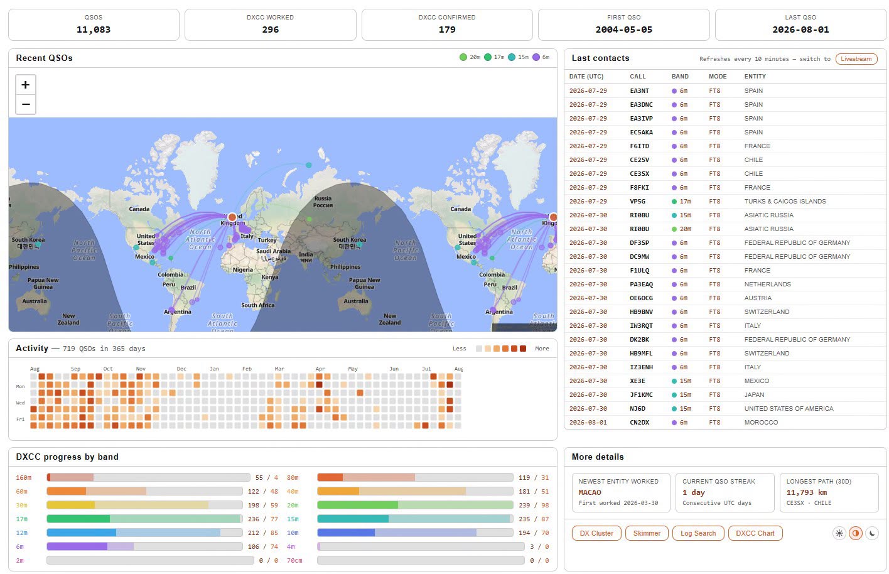Click the 12m band label
The height and width of the screenshot is (574, 889).
pos(21,533)
